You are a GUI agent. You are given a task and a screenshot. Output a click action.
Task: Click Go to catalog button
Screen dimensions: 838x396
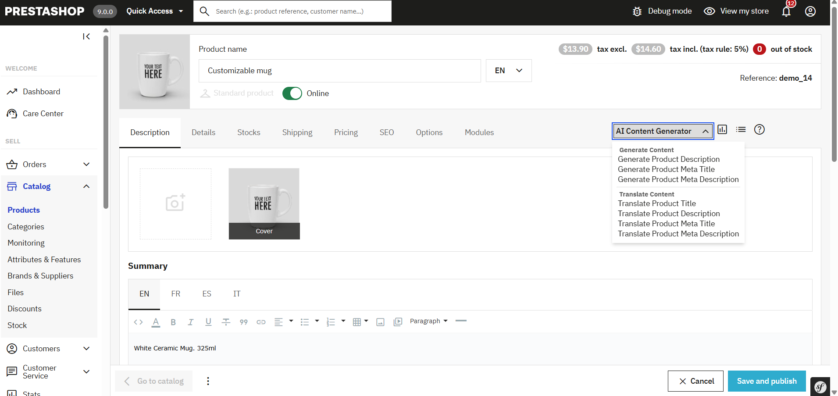click(154, 381)
